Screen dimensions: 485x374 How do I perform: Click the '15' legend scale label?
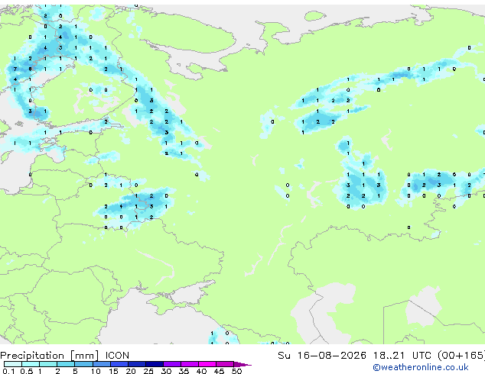point(113,371)
